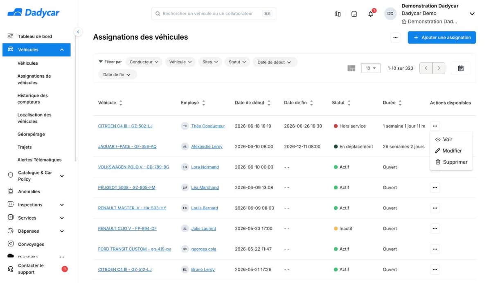
Task: Open Véhicules submenu item
Action: coord(28,63)
